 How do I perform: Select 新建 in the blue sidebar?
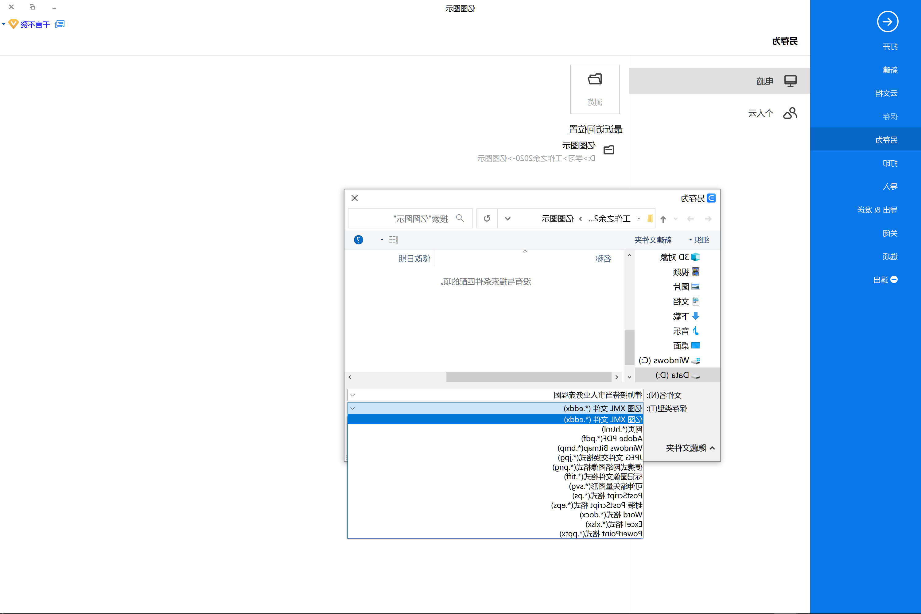coord(890,70)
